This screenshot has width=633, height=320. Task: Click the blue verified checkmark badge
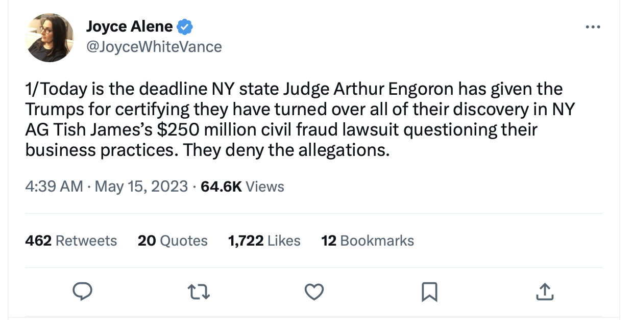coord(184,25)
